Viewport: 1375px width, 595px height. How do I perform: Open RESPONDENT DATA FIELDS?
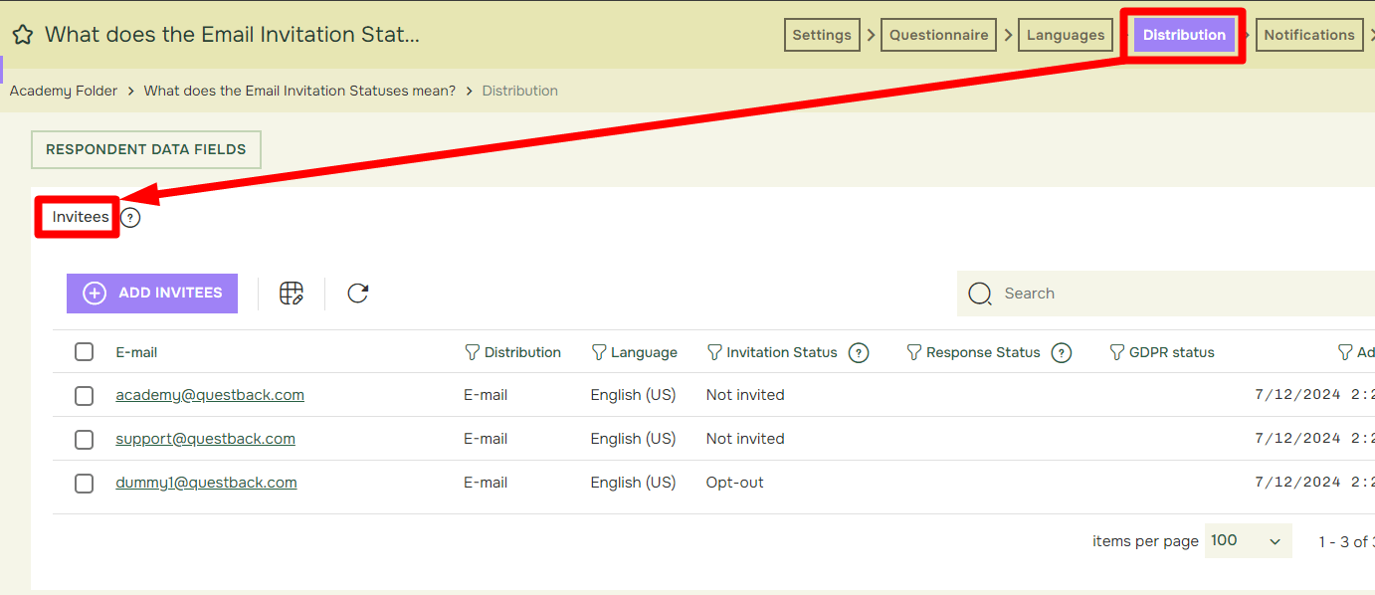pos(145,149)
